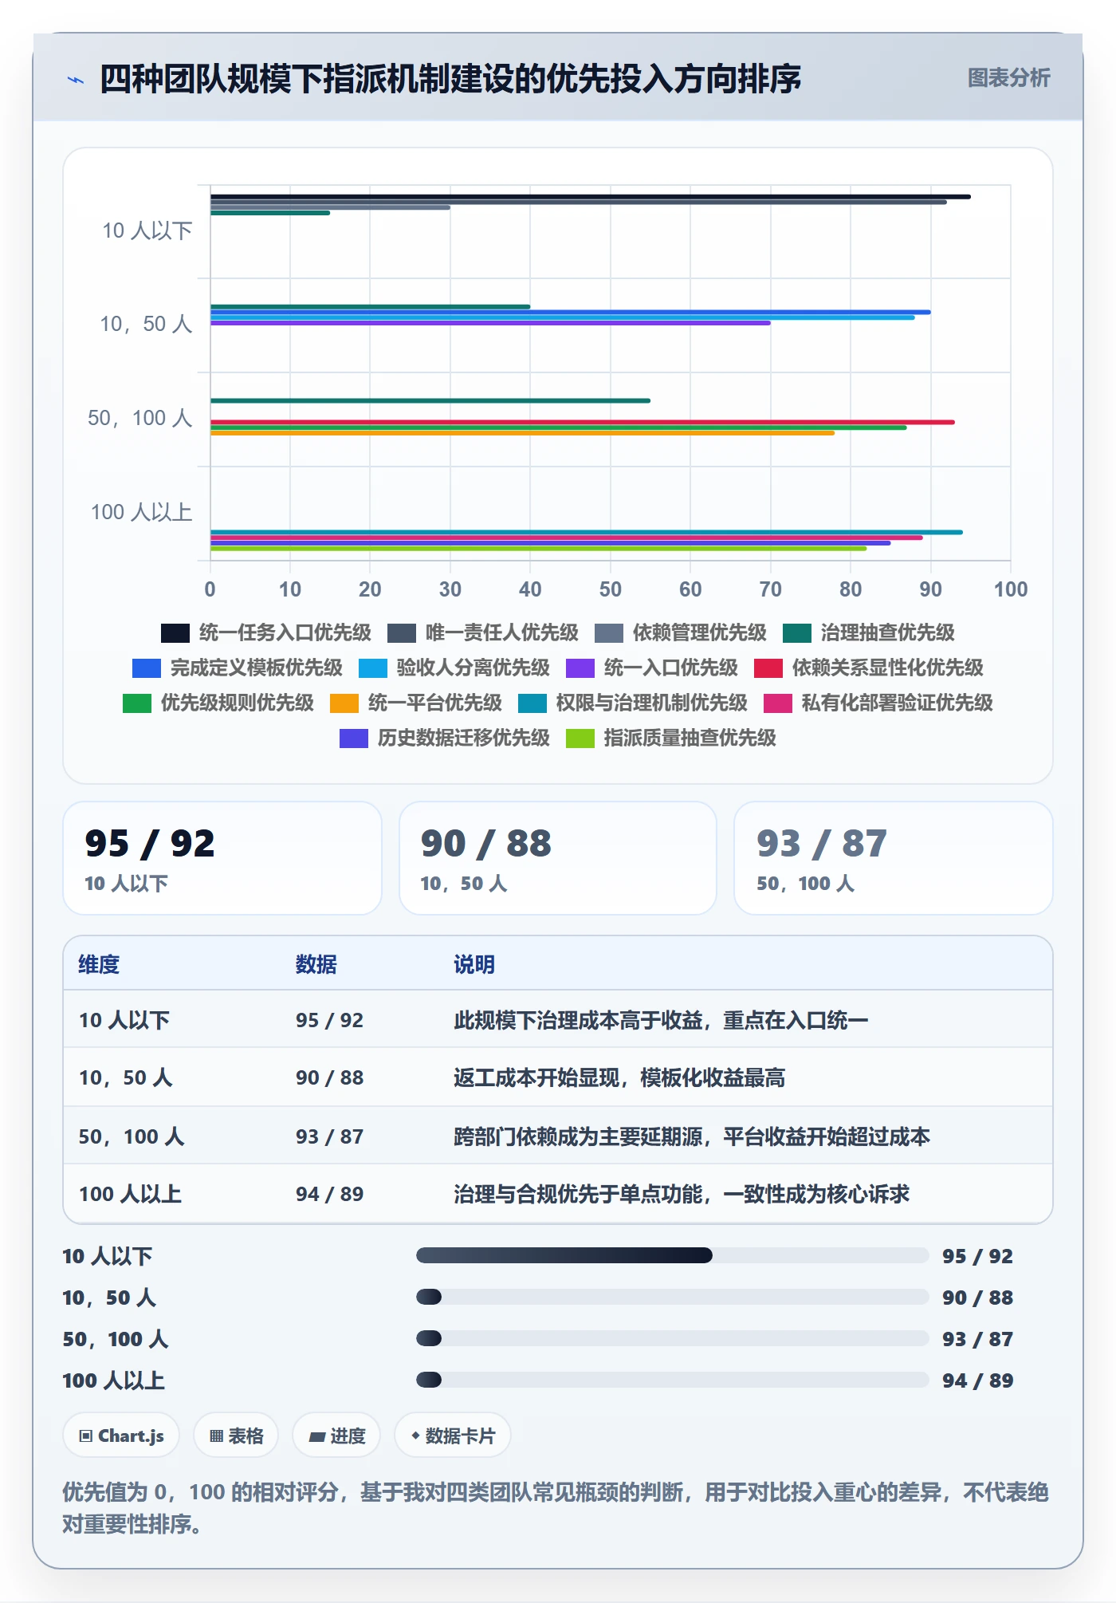Click table cell 返工成本开始显现，模板化收益最高
Image resolution: width=1116 pixels, height=1603 pixels.
pyautogui.click(x=619, y=1078)
